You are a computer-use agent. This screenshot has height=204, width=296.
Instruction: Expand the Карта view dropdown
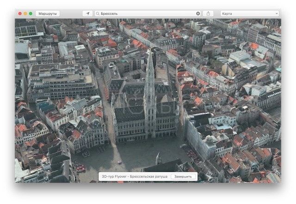(x=250, y=13)
